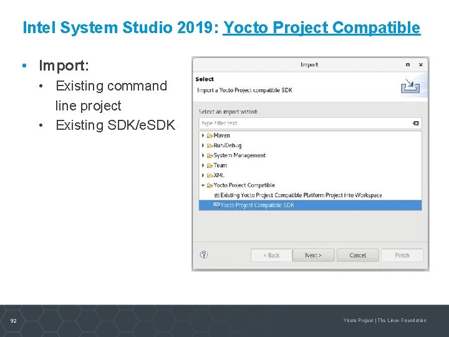Select the Yocto Project Compatible folder icon
The height and width of the screenshot is (337, 449).
point(210,185)
